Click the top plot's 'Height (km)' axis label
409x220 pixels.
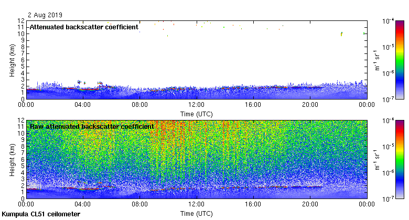(12, 60)
